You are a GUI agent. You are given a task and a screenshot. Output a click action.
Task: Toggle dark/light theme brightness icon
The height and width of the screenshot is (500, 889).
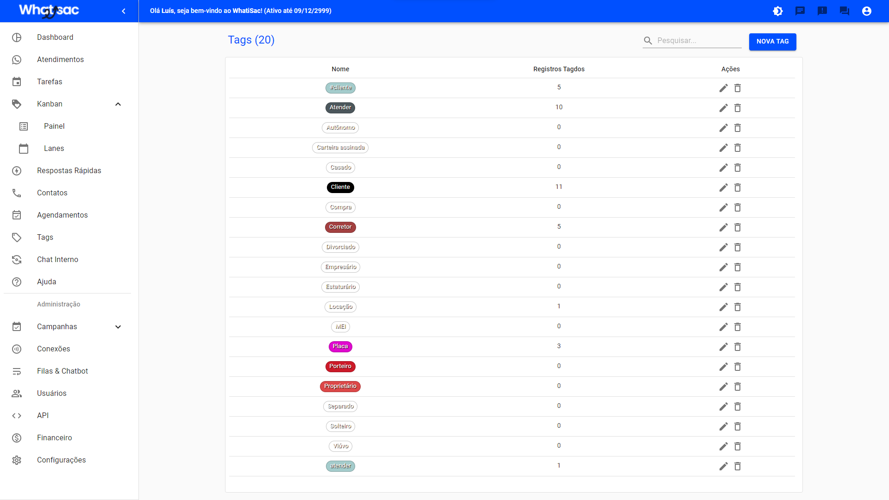click(x=778, y=11)
